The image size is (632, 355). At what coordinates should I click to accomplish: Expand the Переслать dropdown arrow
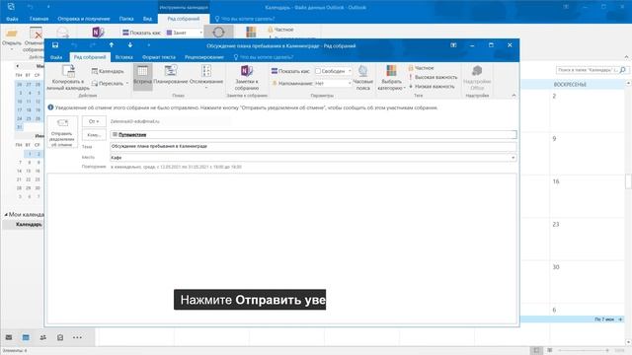(x=127, y=83)
